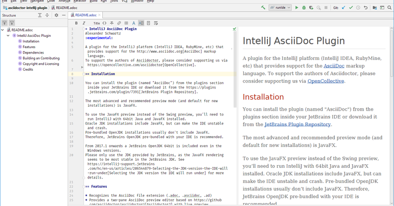Select Building an Contributing in Structure tree
Screen dimensions: 394x206
point(41,58)
